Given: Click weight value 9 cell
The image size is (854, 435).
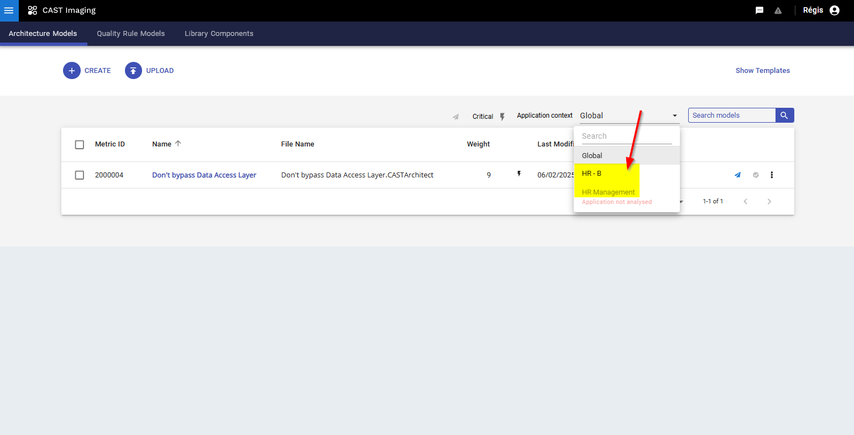Looking at the screenshot, I should pos(489,175).
